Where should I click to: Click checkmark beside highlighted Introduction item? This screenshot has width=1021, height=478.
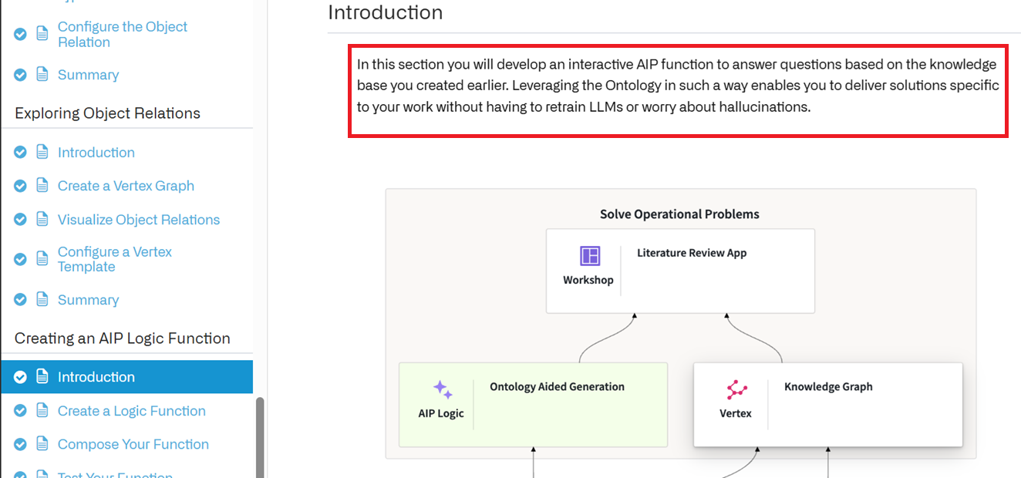pos(21,377)
